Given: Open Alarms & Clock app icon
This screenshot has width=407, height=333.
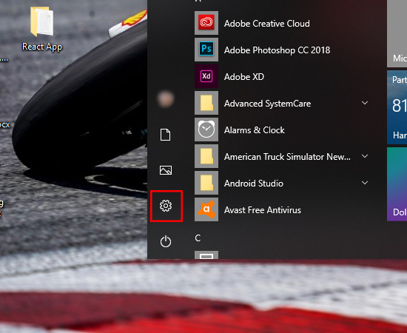Looking at the screenshot, I should (x=206, y=129).
